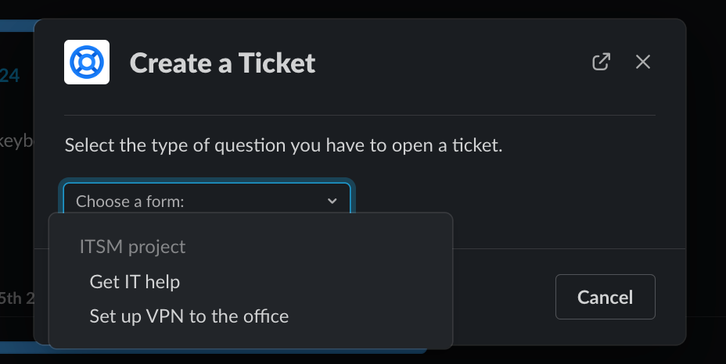The height and width of the screenshot is (364, 726).
Task: Click the partially hidden blue '24' date link
Action: [11, 76]
